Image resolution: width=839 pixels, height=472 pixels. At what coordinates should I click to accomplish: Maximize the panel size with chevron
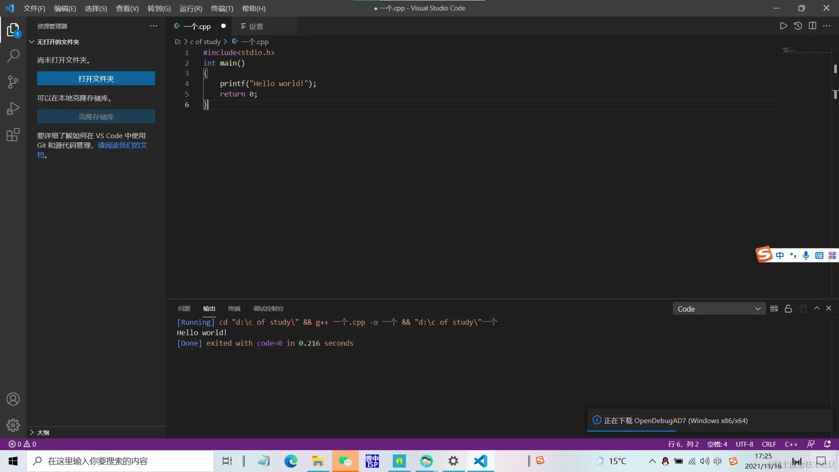pos(816,309)
